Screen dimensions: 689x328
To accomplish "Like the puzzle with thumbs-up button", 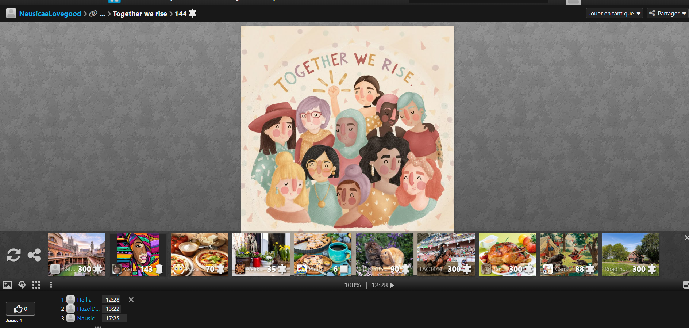I will [20, 309].
